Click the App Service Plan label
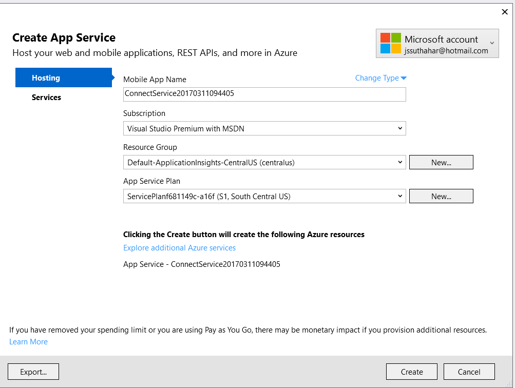The width and height of the screenshot is (515, 388). point(152,181)
